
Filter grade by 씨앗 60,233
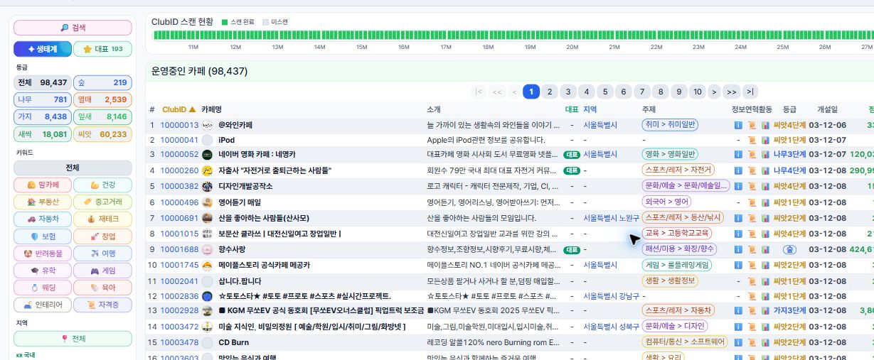click(x=102, y=134)
